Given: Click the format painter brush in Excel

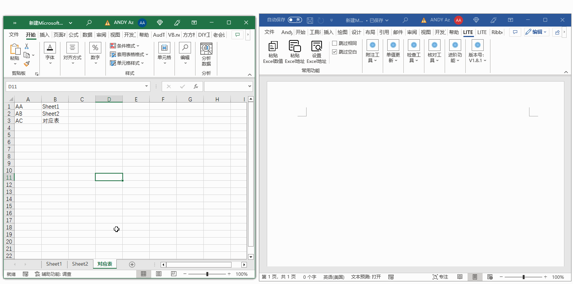Looking at the screenshot, I should [27, 64].
